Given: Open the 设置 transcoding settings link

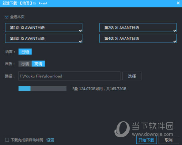Looking at the screenshot, I should point(50,140).
